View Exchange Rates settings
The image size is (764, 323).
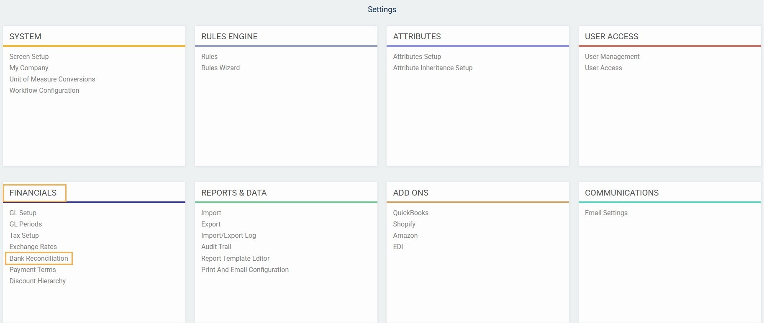(x=33, y=247)
